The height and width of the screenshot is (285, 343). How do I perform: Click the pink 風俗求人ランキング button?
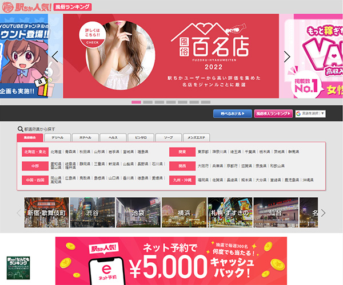point(273,113)
